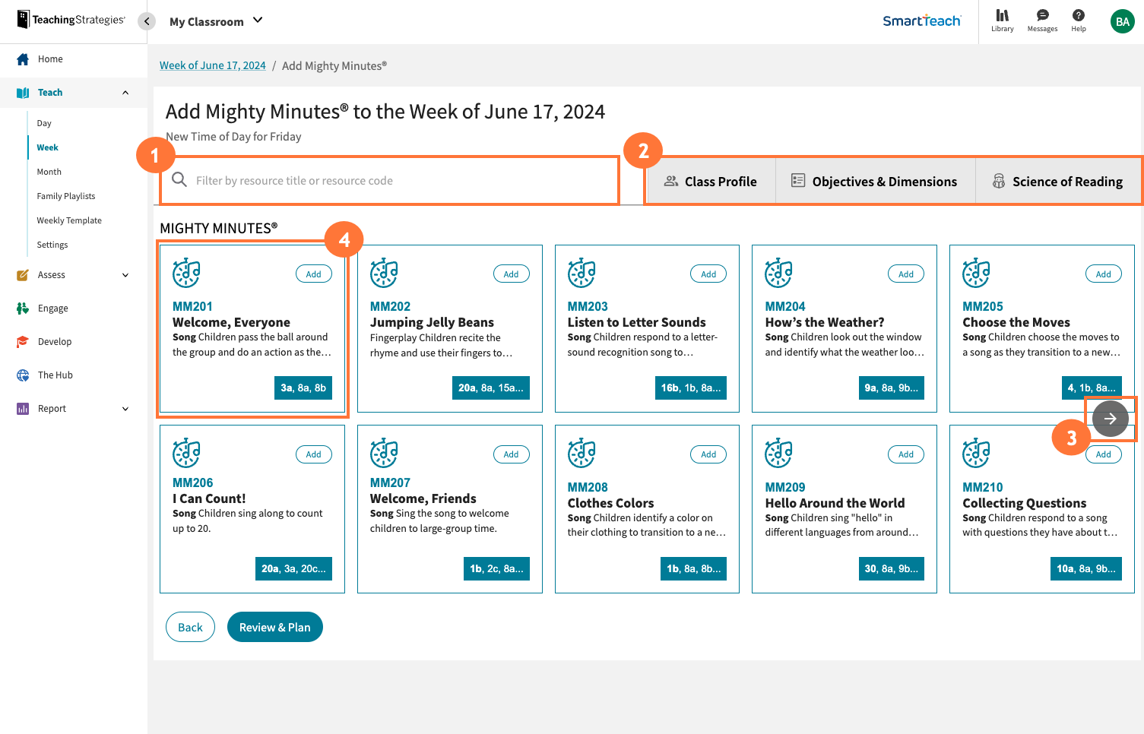1144x734 pixels.
Task: Open The Hub globe item
Action: 55,375
